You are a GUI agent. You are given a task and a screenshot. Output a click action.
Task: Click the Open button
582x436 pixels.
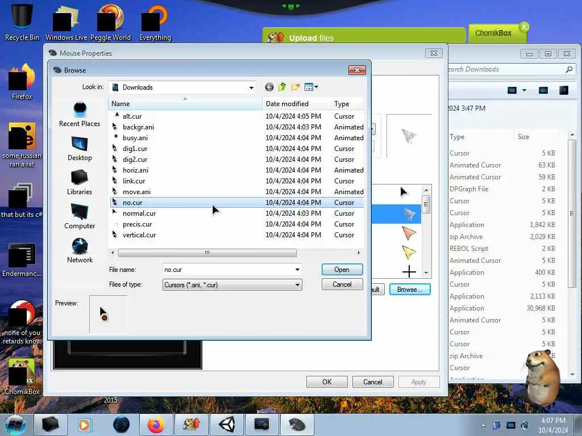342,270
